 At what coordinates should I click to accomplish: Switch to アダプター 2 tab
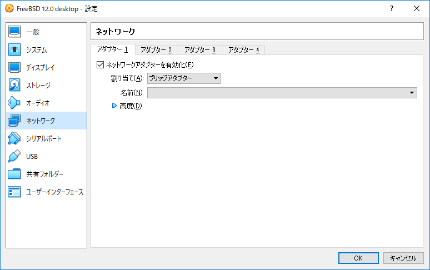click(156, 50)
